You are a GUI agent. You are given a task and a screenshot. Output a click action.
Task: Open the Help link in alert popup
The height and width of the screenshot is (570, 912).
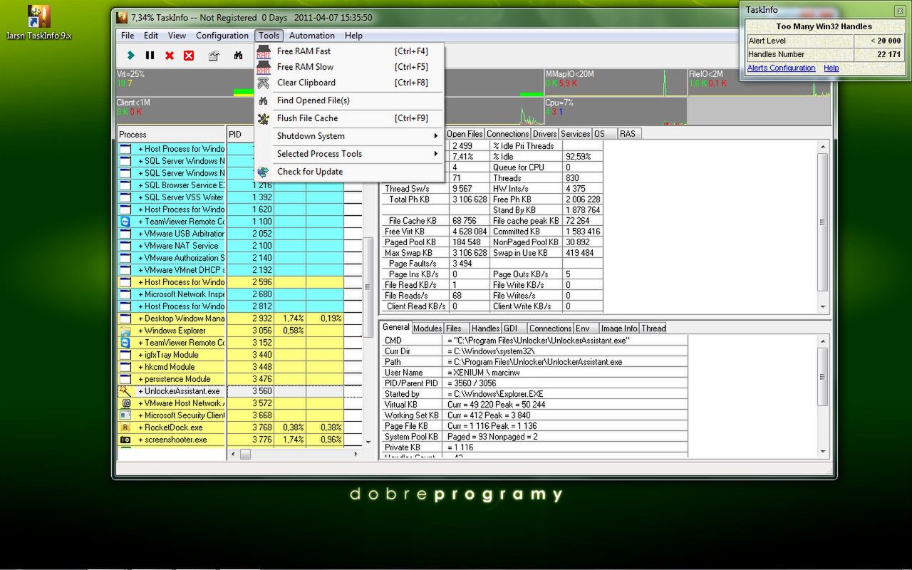pyautogui.click(x=831, y=68)
